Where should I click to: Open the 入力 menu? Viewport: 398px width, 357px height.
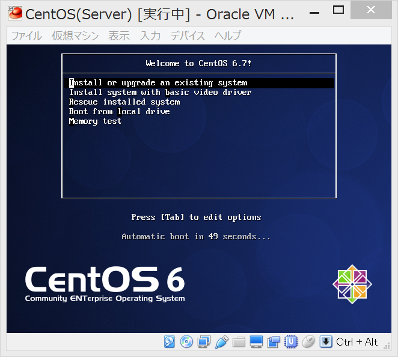150,35
